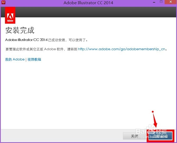Click the red Adobe logo badge

pos(10,15)
